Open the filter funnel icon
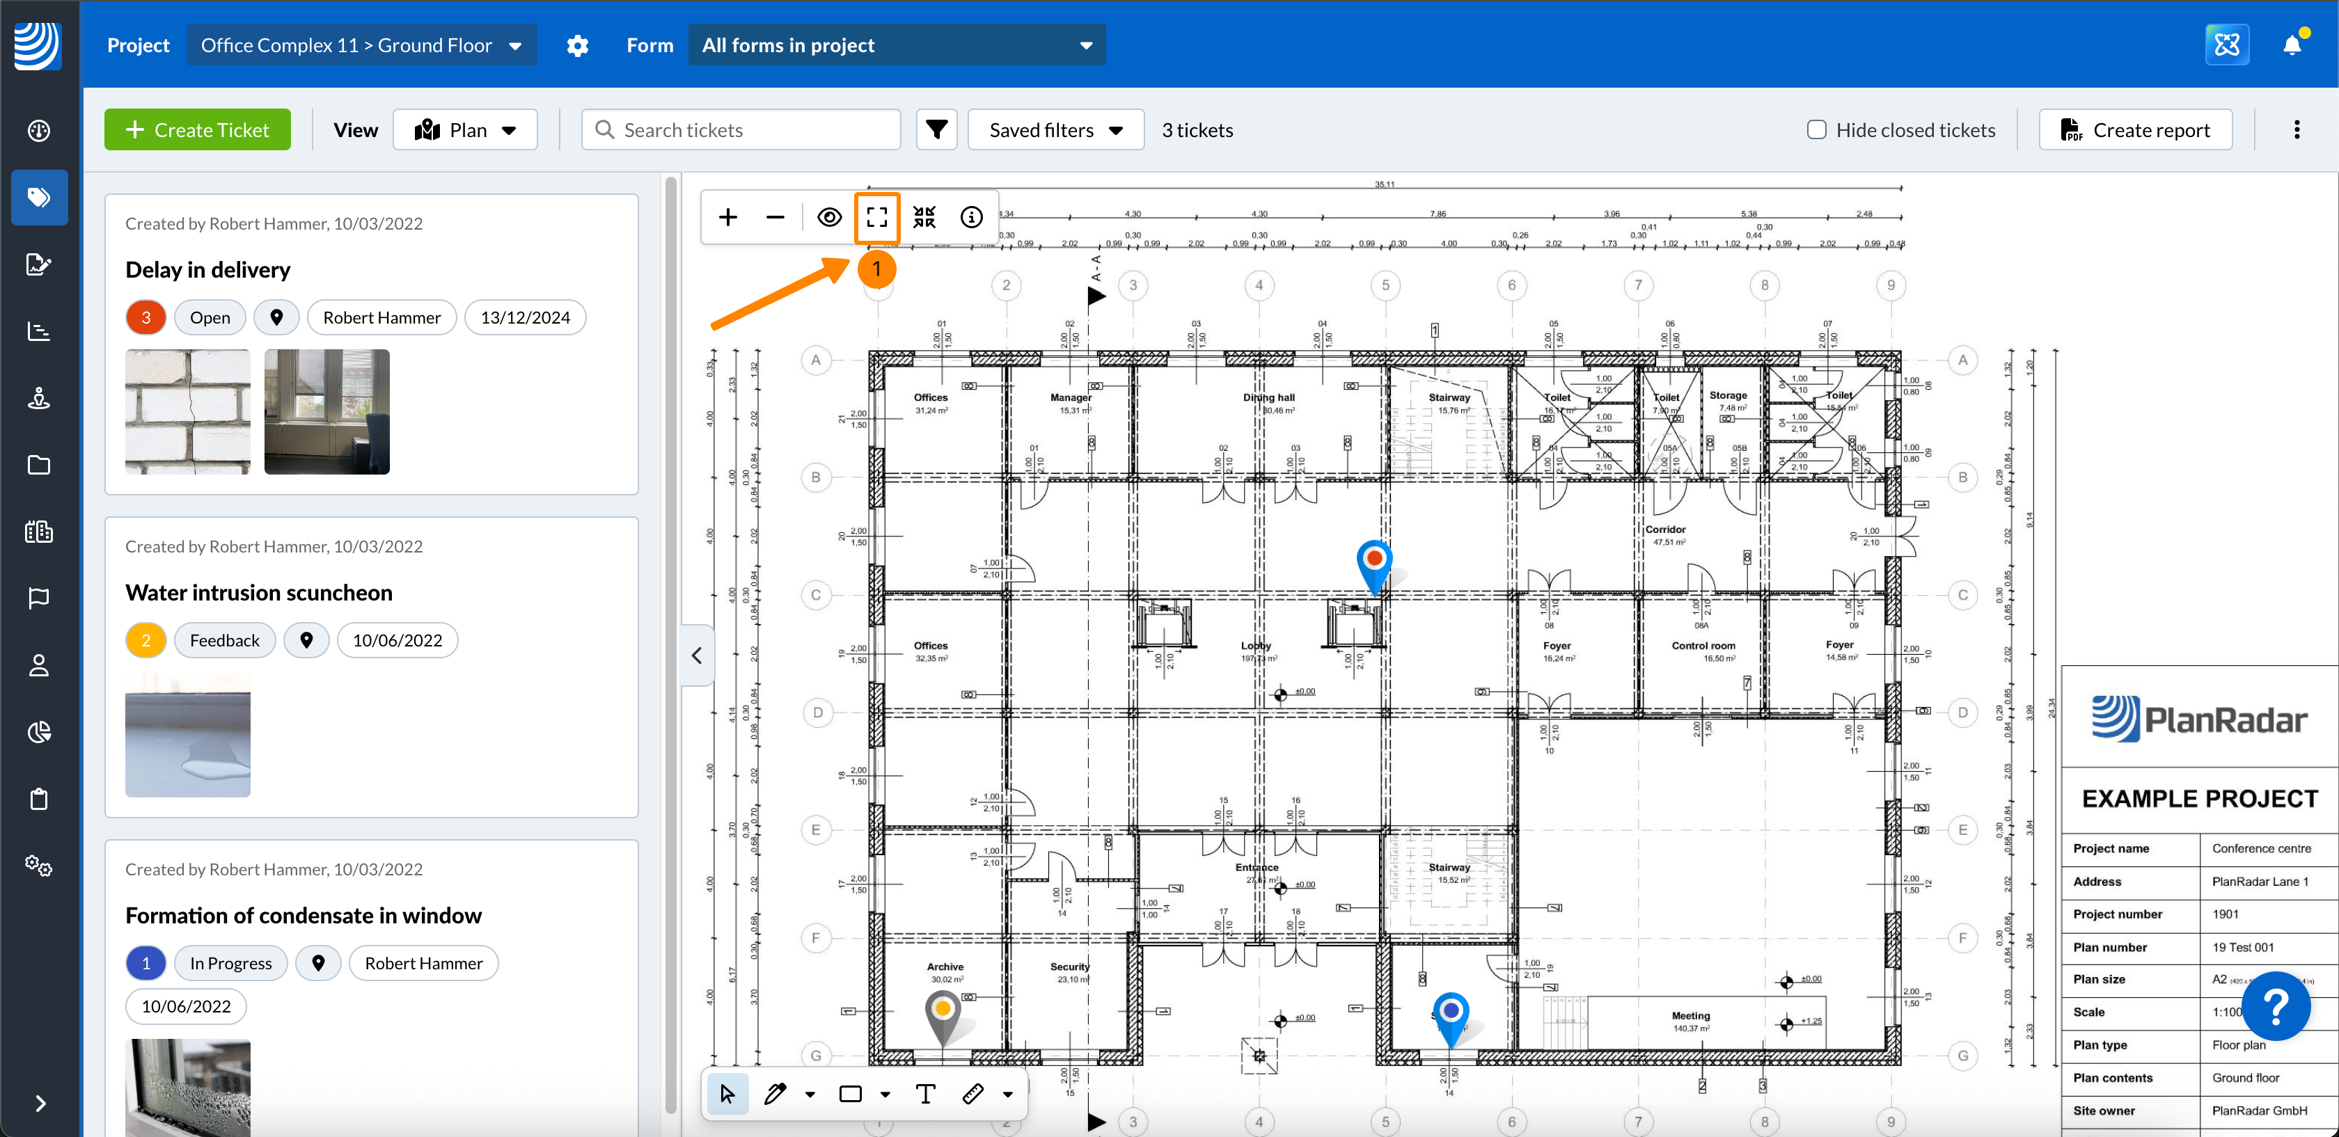 (x=936, y=129)
